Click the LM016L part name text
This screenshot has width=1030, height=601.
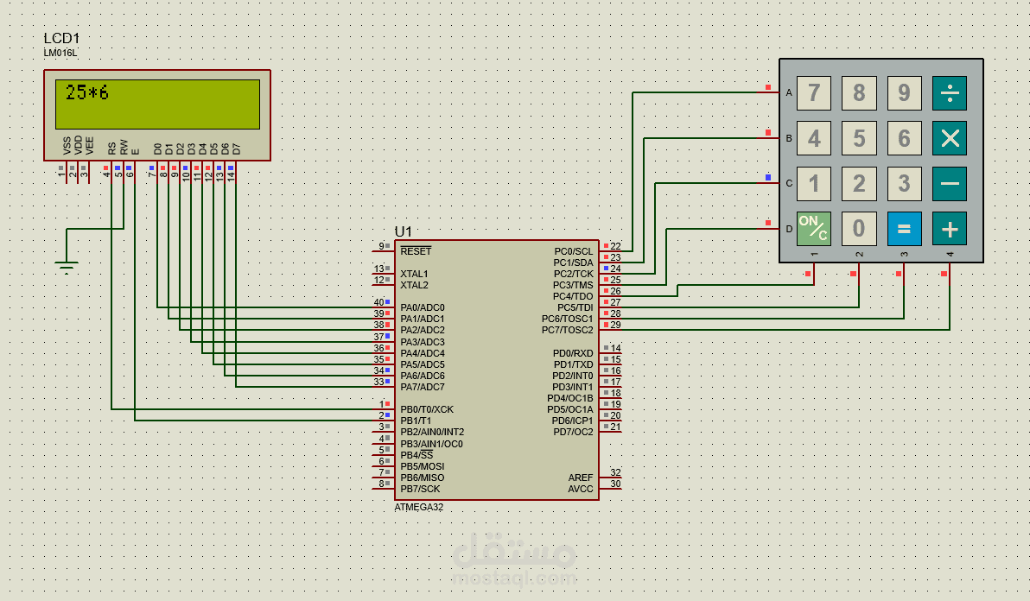[60, 54]
